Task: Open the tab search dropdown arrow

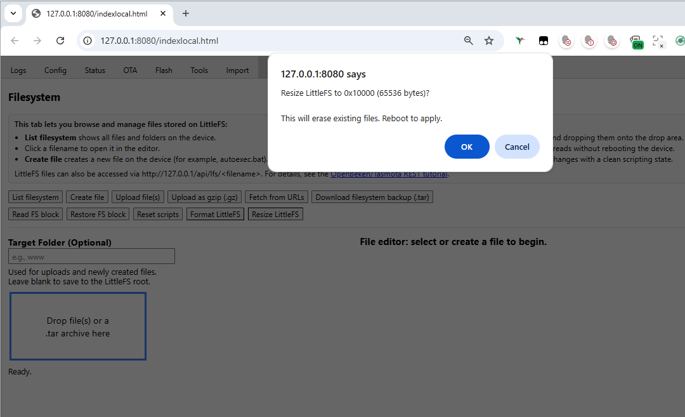Action: (13, 13)
